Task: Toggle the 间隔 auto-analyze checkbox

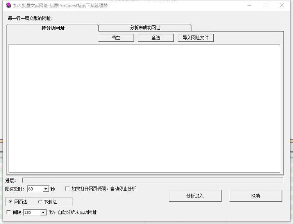Action: (x=9, y=212)
